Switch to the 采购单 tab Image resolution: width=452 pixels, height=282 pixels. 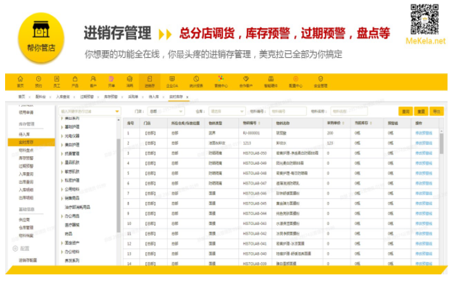(133, 97)
